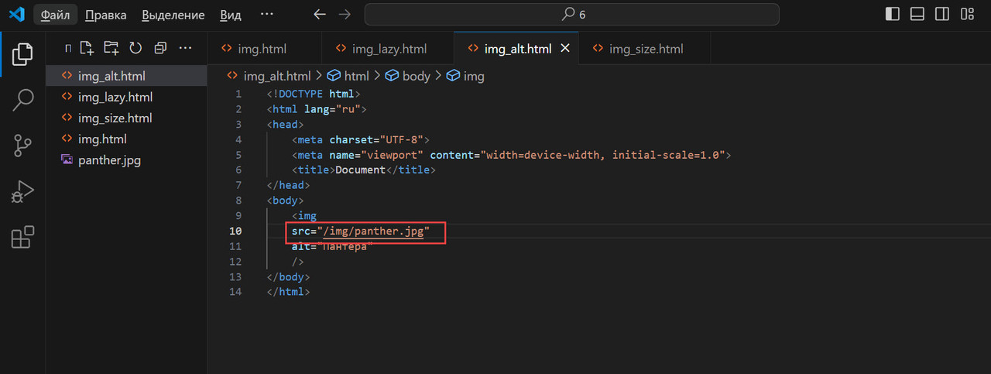Switch to the img_lazy.html tab

point(388,49)
